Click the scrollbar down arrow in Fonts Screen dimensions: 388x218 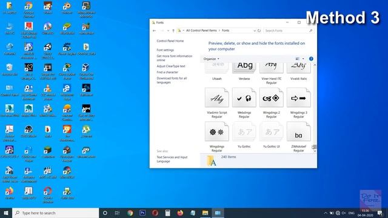(315, 151)
